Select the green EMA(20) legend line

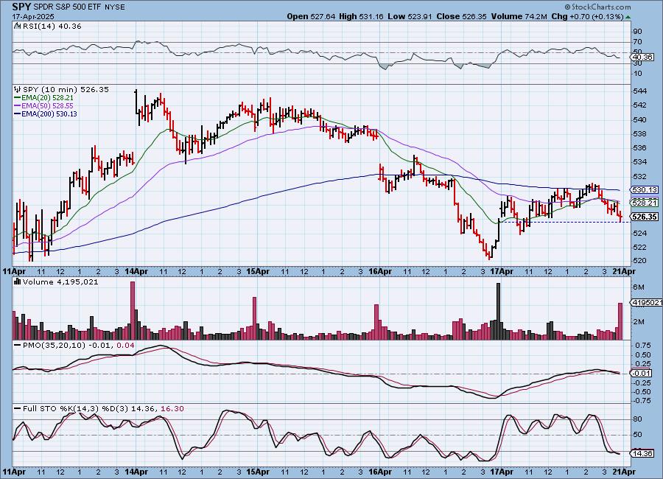(x=18, y=98)
